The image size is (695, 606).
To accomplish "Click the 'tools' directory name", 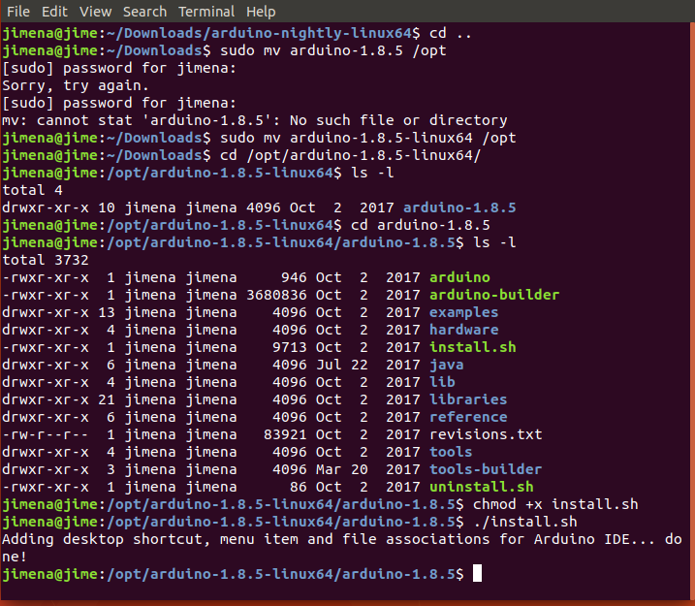I will tap(451, 452).
